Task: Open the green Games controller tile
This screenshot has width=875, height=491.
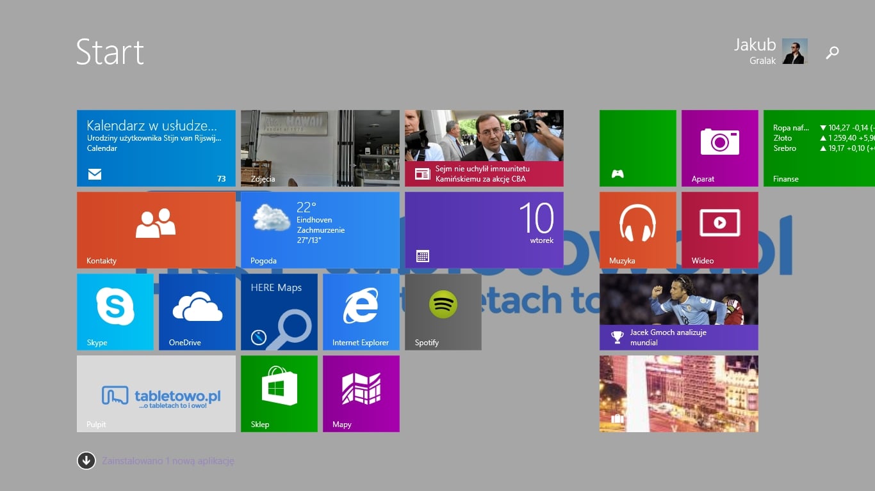Action: click(x=638, y=148)
